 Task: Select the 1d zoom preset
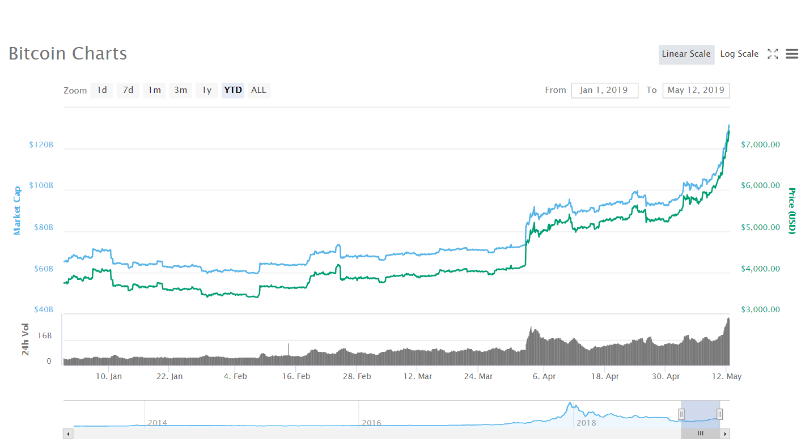pyautogui.click(x=101, y=90)
